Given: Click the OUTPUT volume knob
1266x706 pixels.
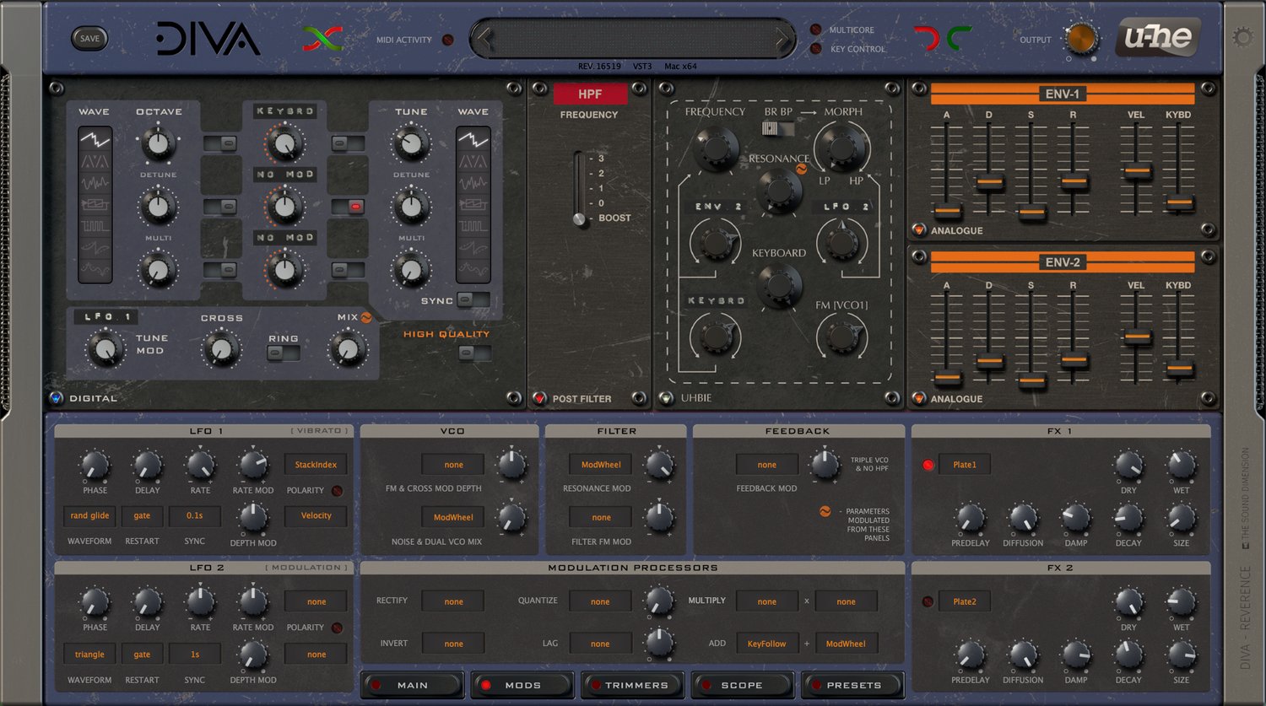Looking at the screenshot, I should [x=1081, y=39].
